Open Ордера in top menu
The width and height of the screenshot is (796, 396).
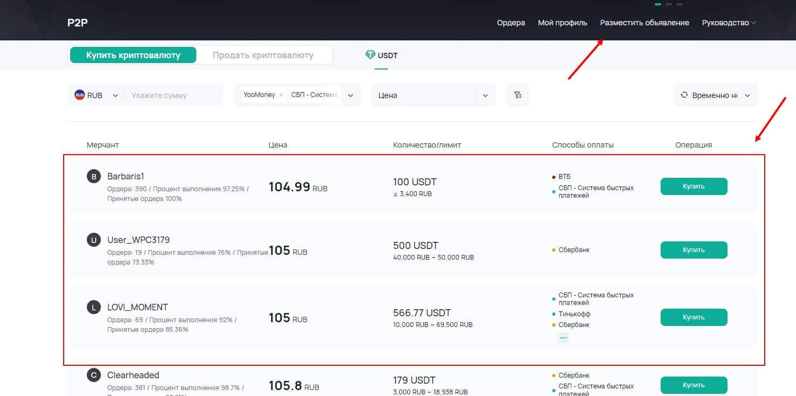tap(511, 23)
